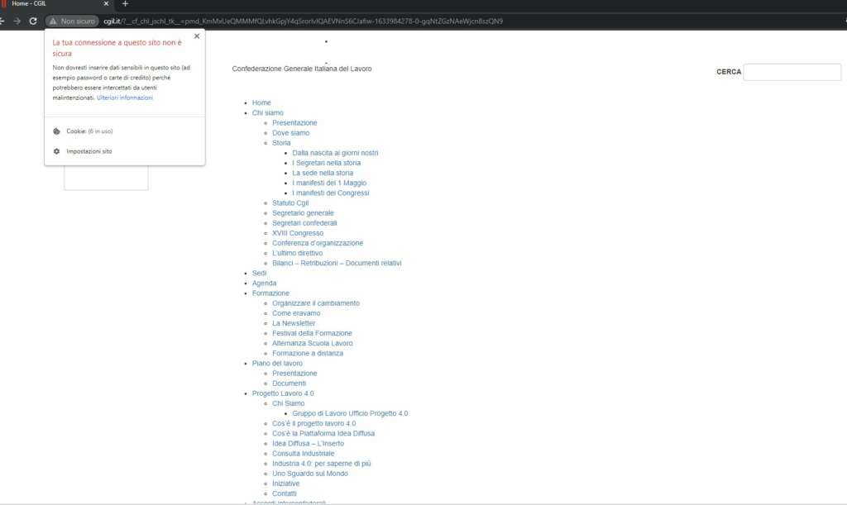847x505 pixels.
Task: Open the Storia link
Action: tap(281, 143)
